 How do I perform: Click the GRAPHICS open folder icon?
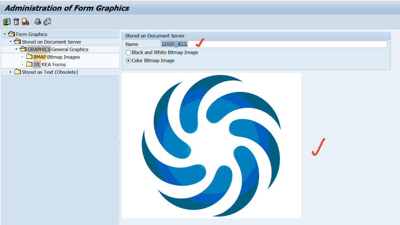click(x=23, y=49)
